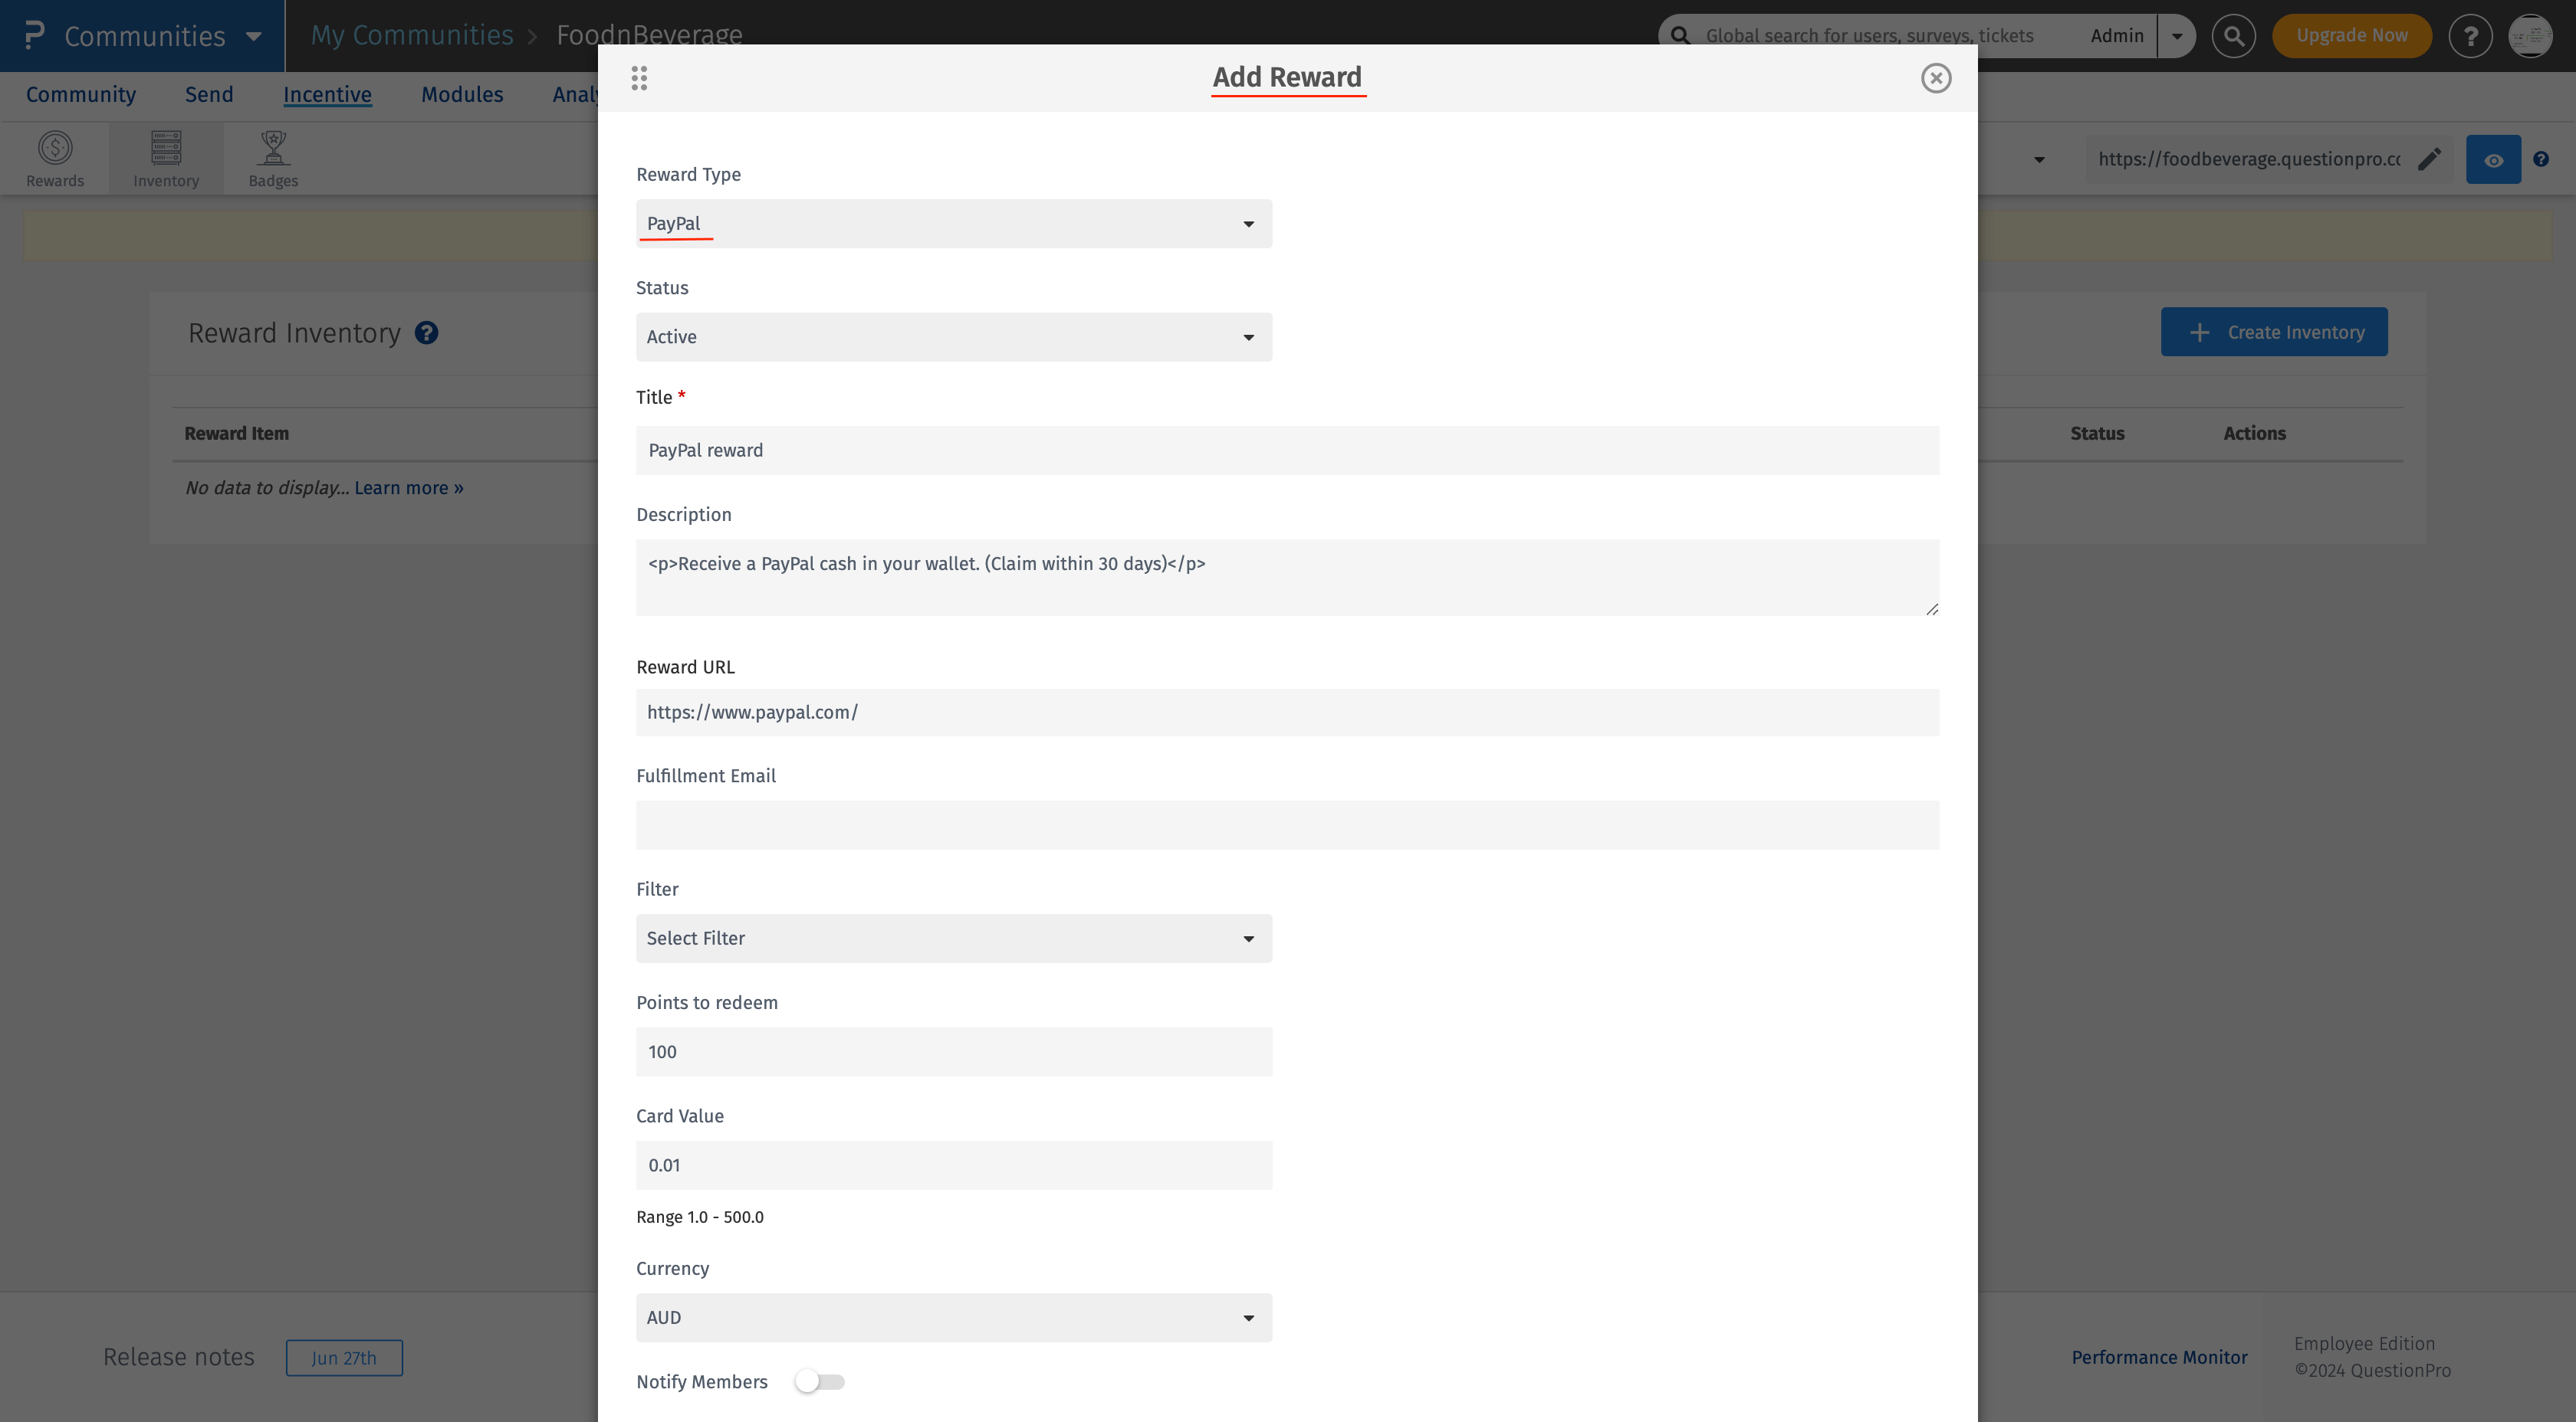The height and width of the screenshot is (1422, 2576).
Task: Expand the Reward Type PayPal dropdown
Action: tap(953, 224)
